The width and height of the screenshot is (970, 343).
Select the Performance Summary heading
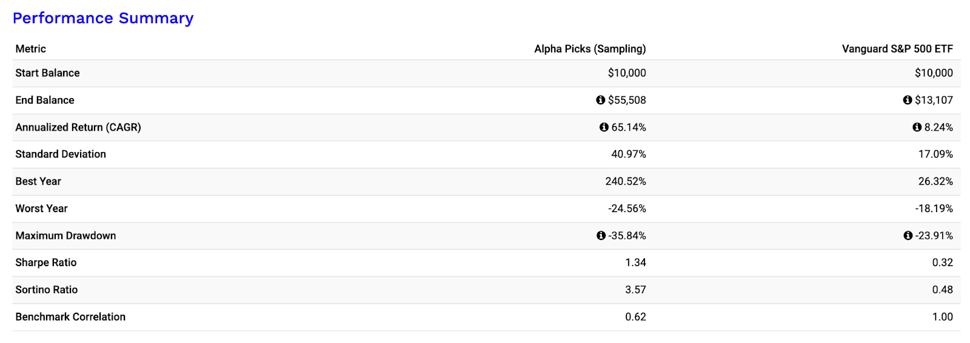(103, 18)
